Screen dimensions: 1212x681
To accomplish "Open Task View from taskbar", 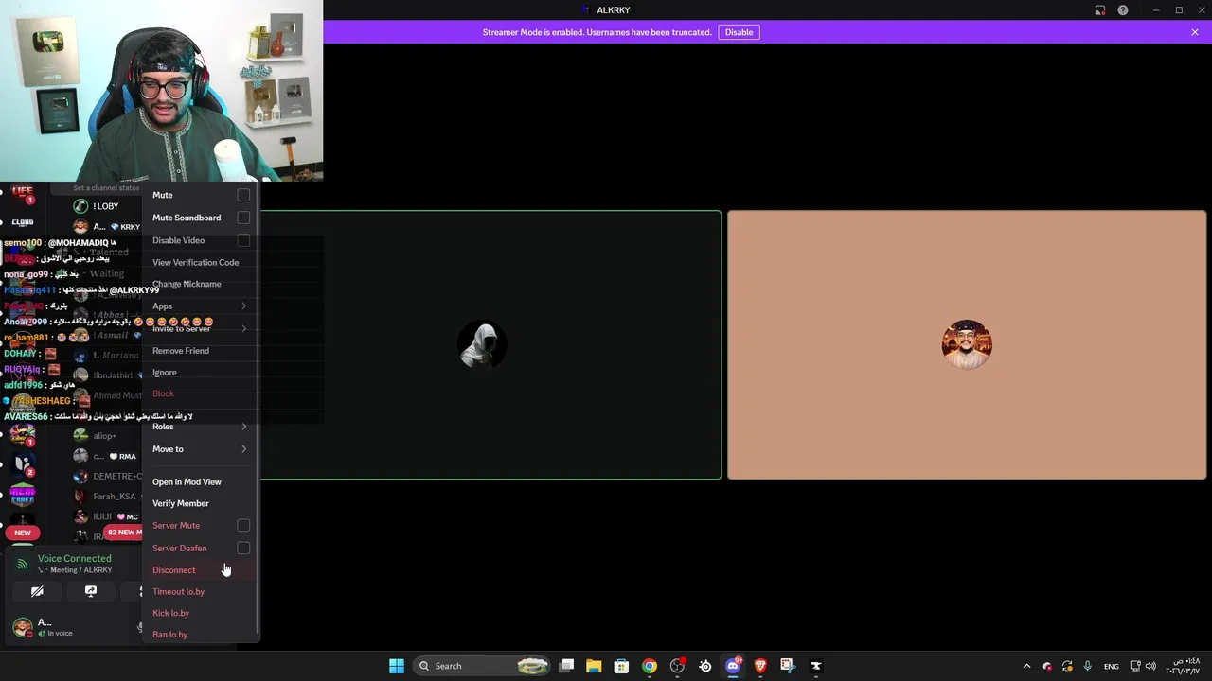I will click(x=566, y=666).
